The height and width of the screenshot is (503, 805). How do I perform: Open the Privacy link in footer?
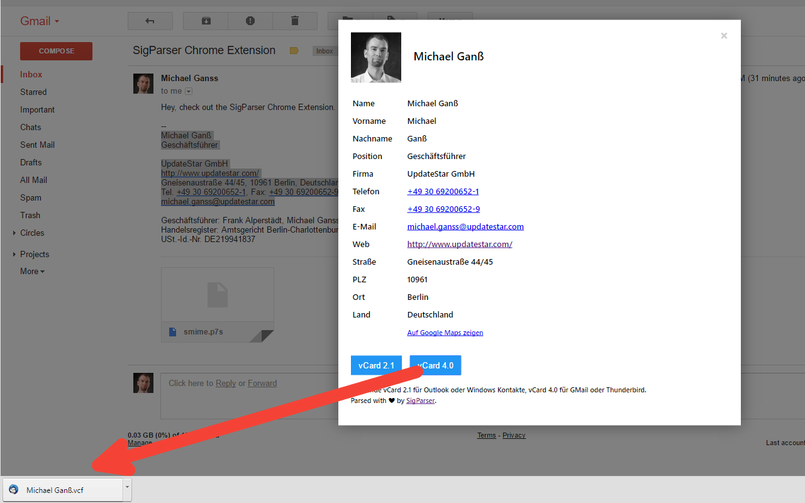[x=514, y=435]
